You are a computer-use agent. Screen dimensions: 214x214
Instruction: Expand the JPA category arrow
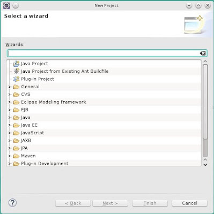10,148
